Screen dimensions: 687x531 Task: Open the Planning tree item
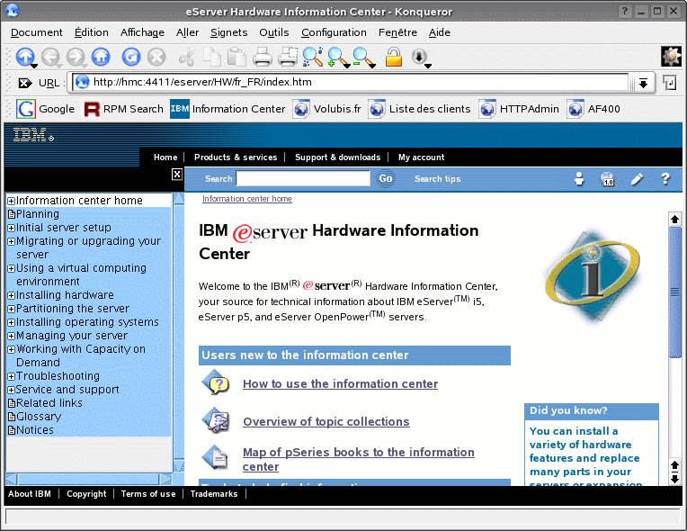coord(37,214)
